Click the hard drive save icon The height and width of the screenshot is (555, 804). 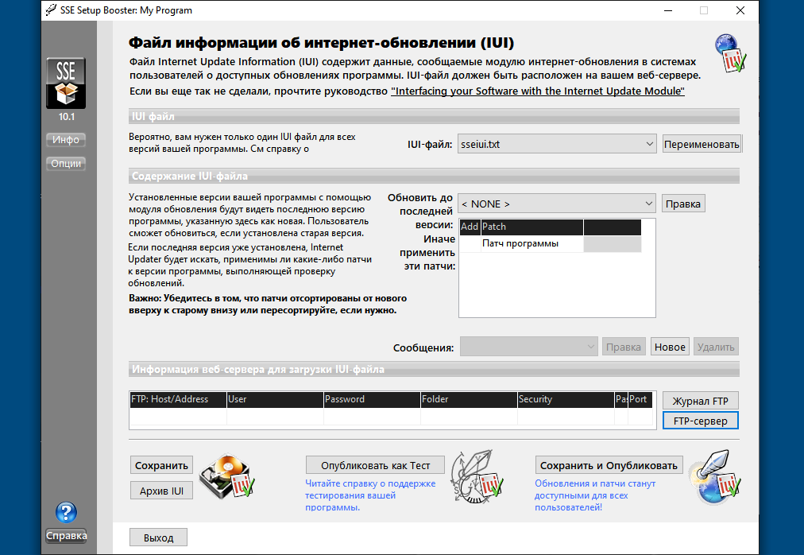click(x=226, y=476)
